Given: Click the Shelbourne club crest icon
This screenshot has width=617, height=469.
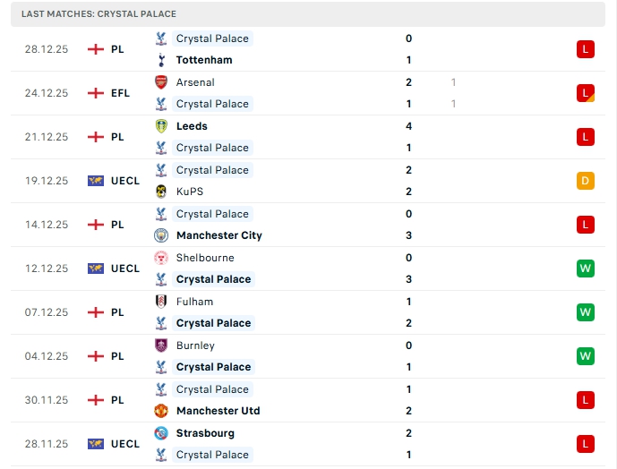Looking at the screenshot, I should pos(161,258).
